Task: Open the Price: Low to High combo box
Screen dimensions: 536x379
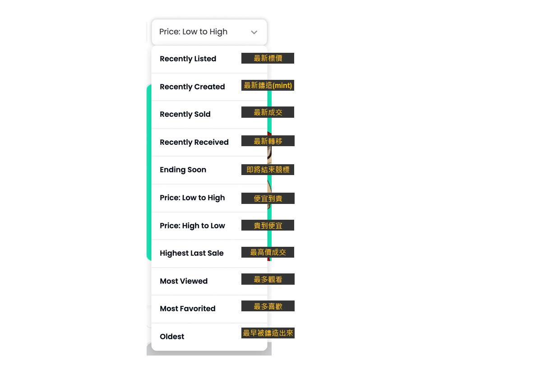Action: [209, 32]
